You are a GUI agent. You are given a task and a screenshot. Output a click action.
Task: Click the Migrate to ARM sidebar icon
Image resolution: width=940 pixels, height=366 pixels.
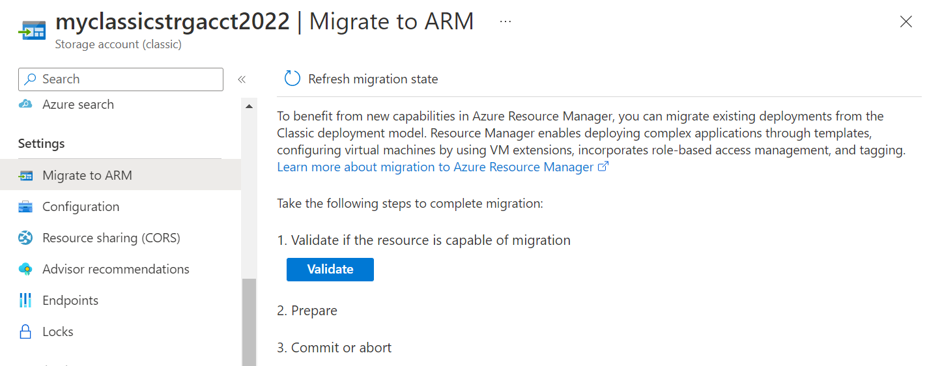[x=25, y=175]
